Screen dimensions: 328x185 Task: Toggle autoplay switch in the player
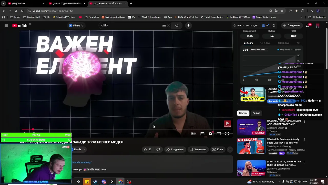[x=193, y=134]
